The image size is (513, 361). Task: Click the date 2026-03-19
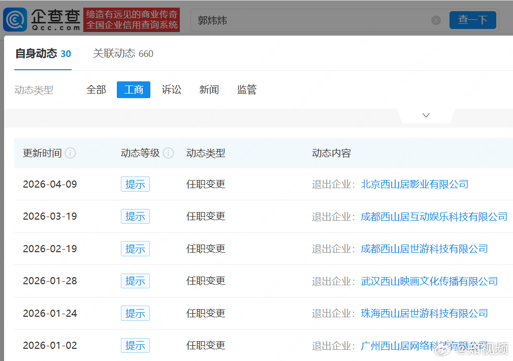pyautogui.click(x=50, y=216)
